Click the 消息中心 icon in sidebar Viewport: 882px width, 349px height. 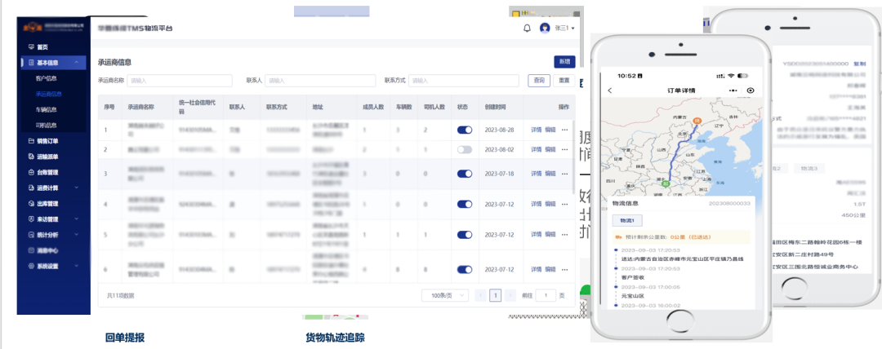[32, 250]
